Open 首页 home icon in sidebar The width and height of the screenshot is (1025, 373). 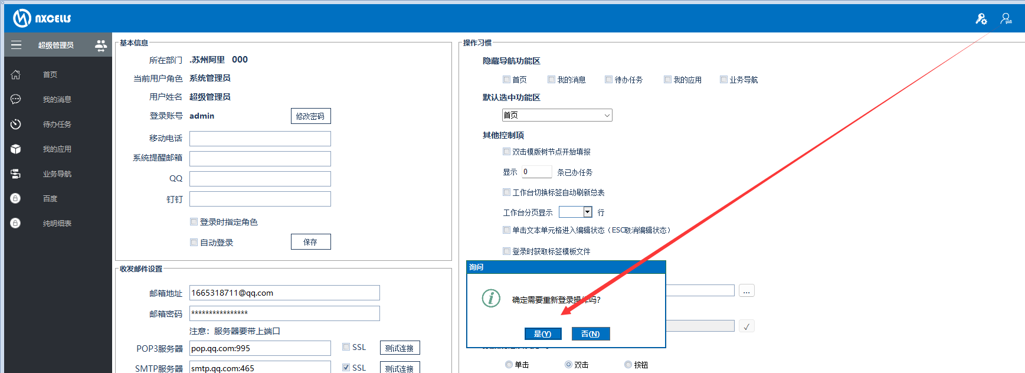click(x=16, y=75)
